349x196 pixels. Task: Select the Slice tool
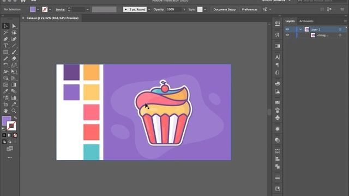[14, 104]
